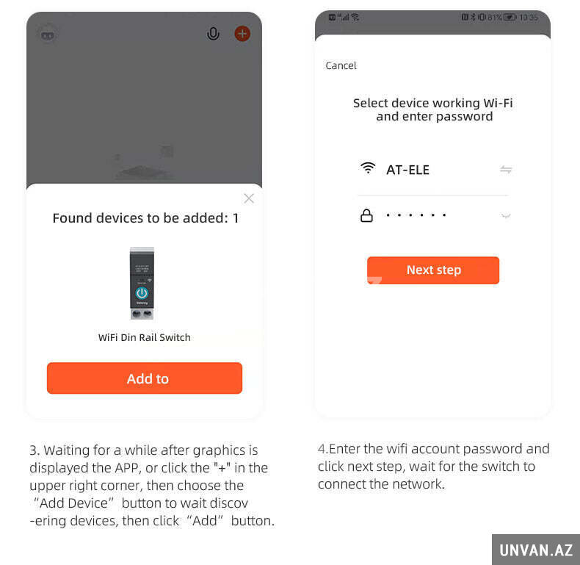
Task: Open the robot avatar icon at top left
Action: pyautogui.click(x=48, y=35)
